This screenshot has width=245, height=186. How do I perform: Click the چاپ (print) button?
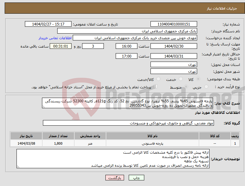pyautogui.click(x=136, y=178)
